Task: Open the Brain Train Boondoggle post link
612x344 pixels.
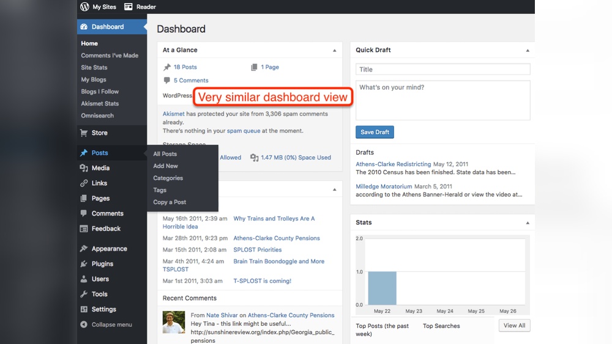Action: [278, 262]
